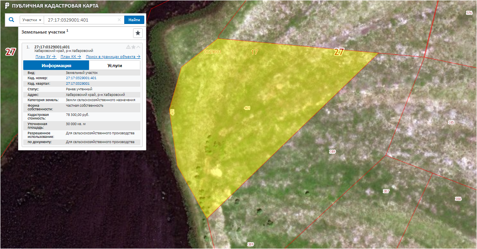Open the favorites star button

(138, 33)
